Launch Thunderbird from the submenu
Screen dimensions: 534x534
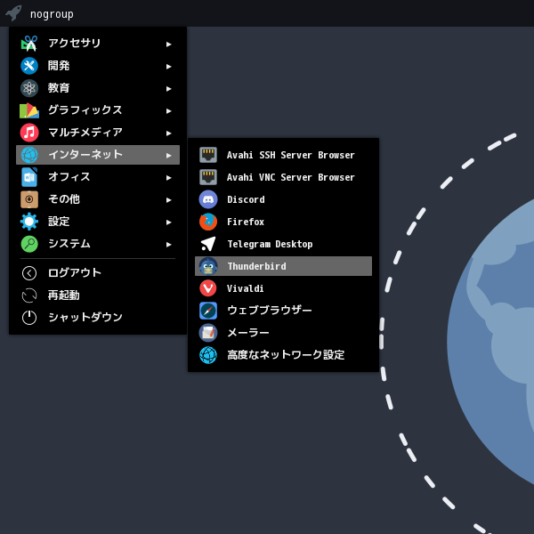pos(283,266)
